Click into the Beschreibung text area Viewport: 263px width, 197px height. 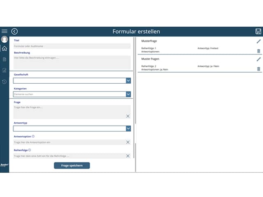72,62
